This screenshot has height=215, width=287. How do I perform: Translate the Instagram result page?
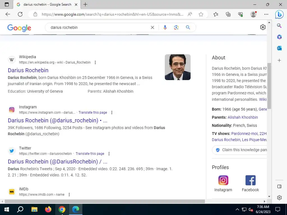(x=93, y=113)
